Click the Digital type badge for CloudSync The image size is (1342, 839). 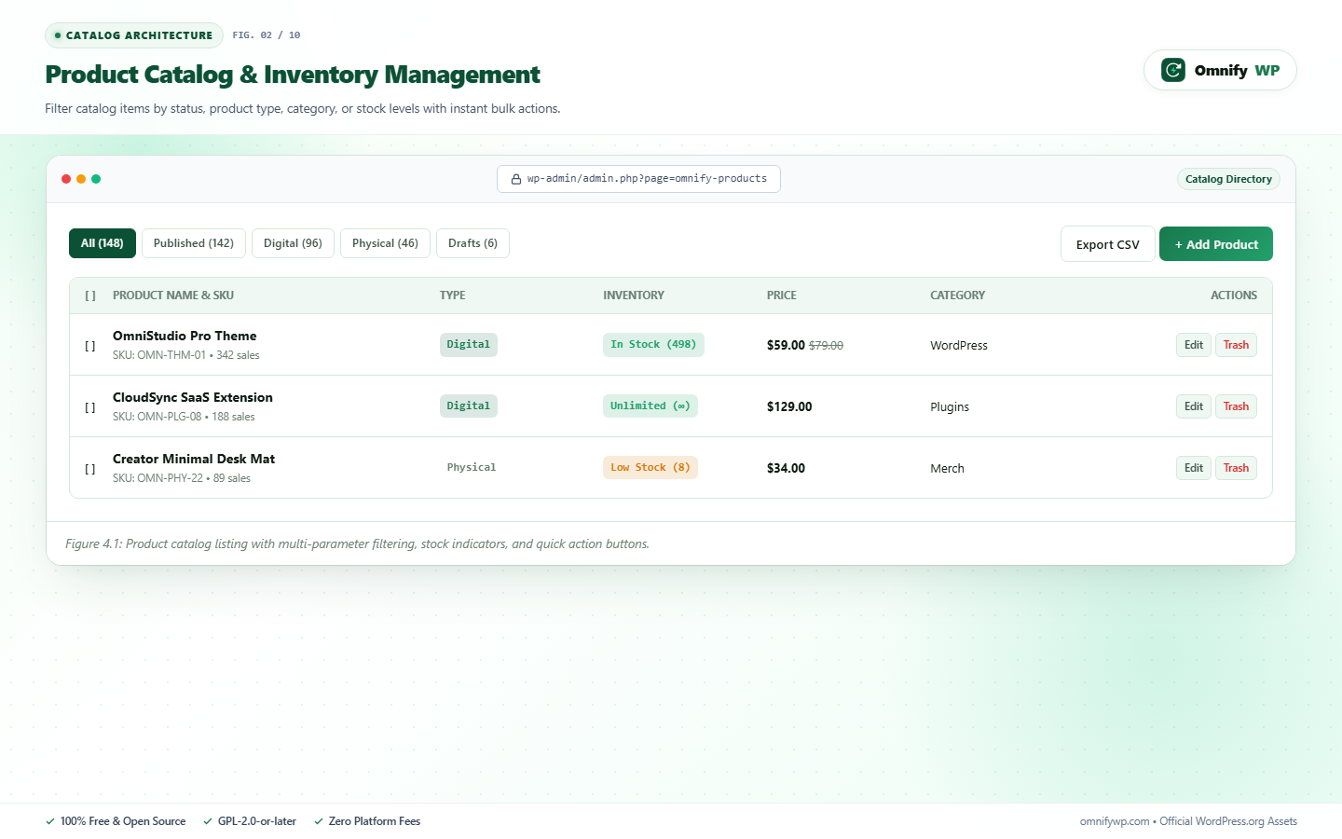pos(469,406)
